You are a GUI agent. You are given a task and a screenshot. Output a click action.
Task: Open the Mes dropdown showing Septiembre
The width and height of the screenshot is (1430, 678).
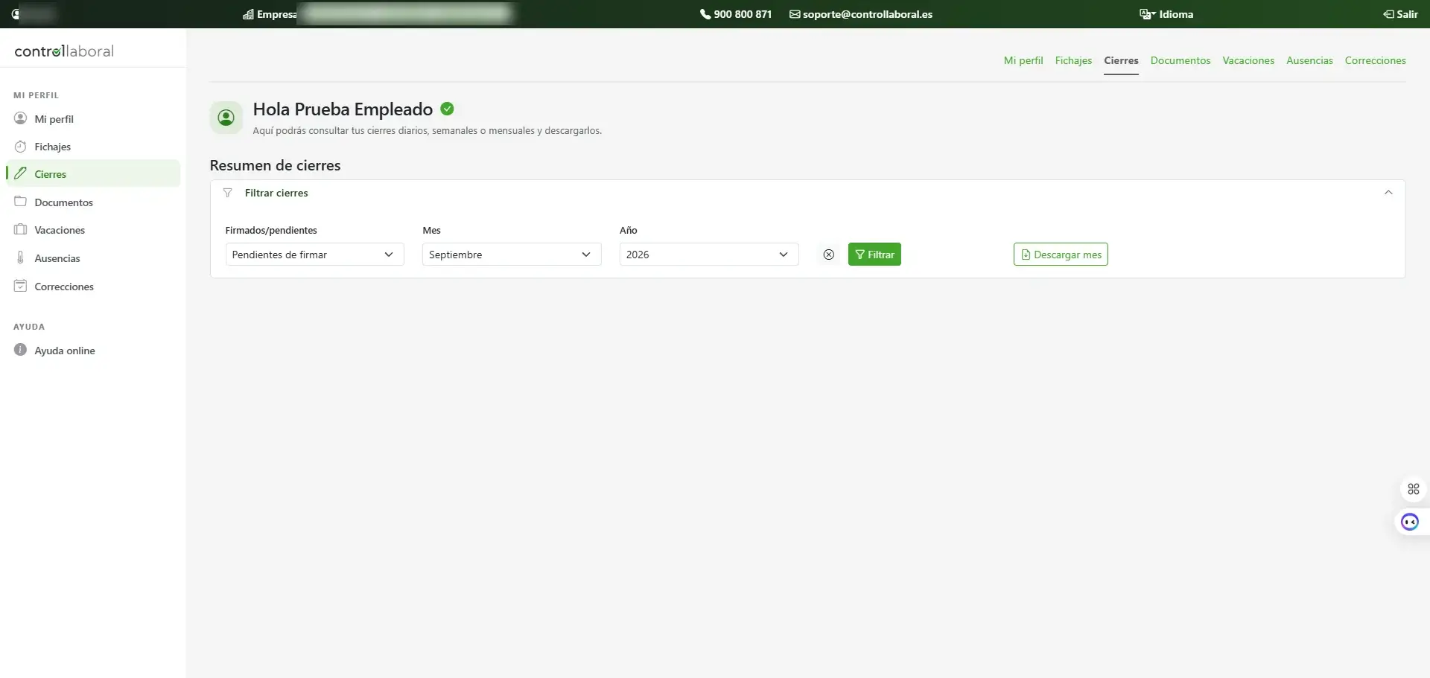click(x=512, y=255)
